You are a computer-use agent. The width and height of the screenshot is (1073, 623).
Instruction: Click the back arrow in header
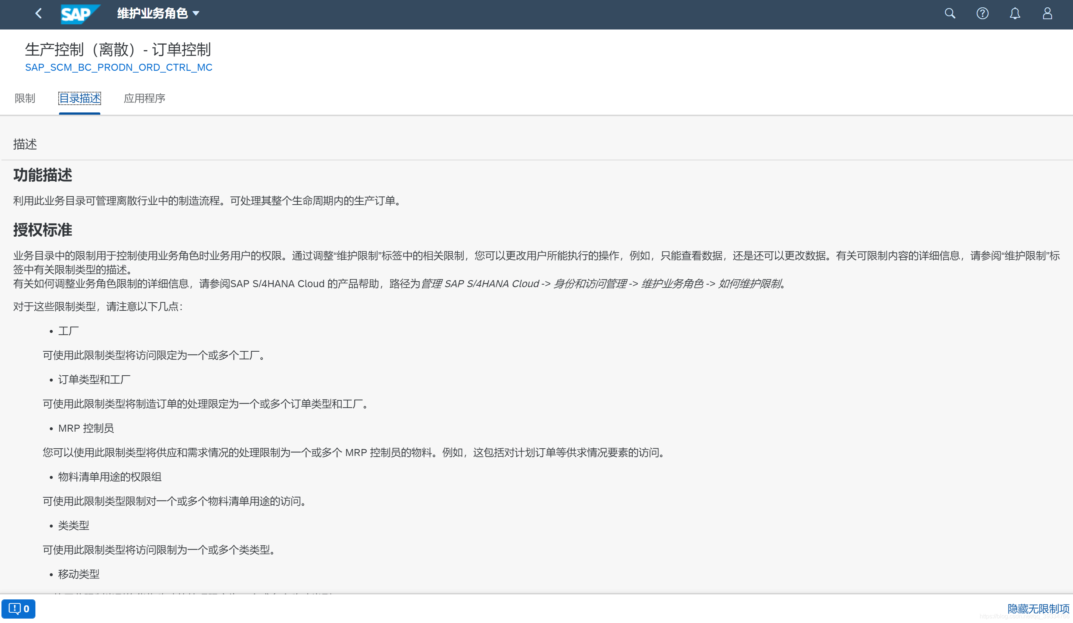[38, 14]
